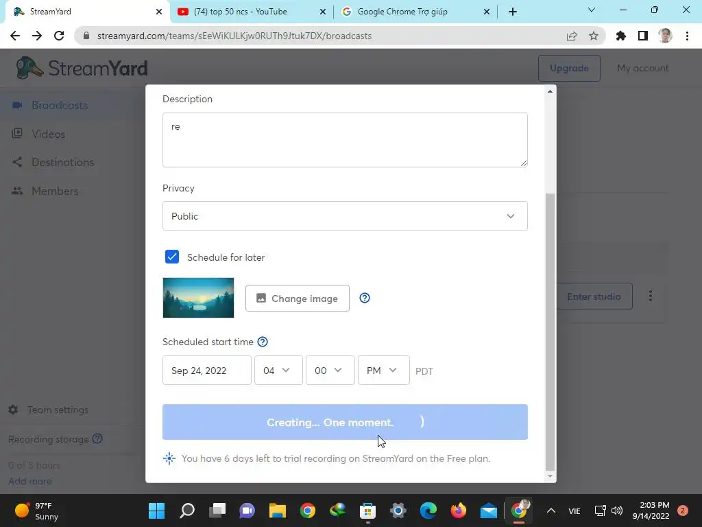Open Team settings
Viewport: 702px width, 527px height.
tap(58, 410)
